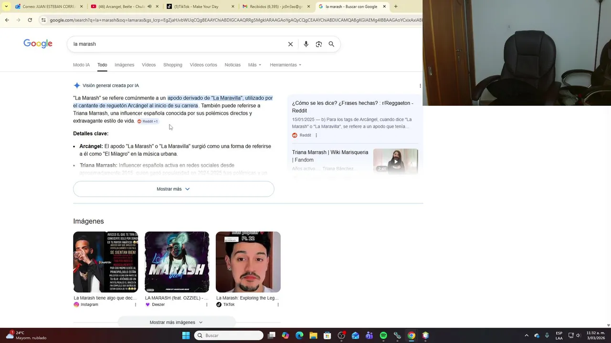
Task: Click the TikTok face thumbnail image
Action: pyautogui.click(x=248, y=262)
